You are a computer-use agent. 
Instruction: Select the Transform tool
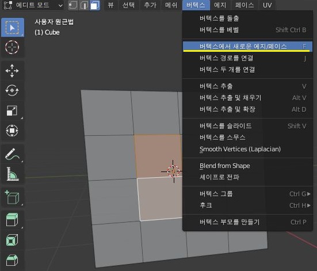[12, 131]
